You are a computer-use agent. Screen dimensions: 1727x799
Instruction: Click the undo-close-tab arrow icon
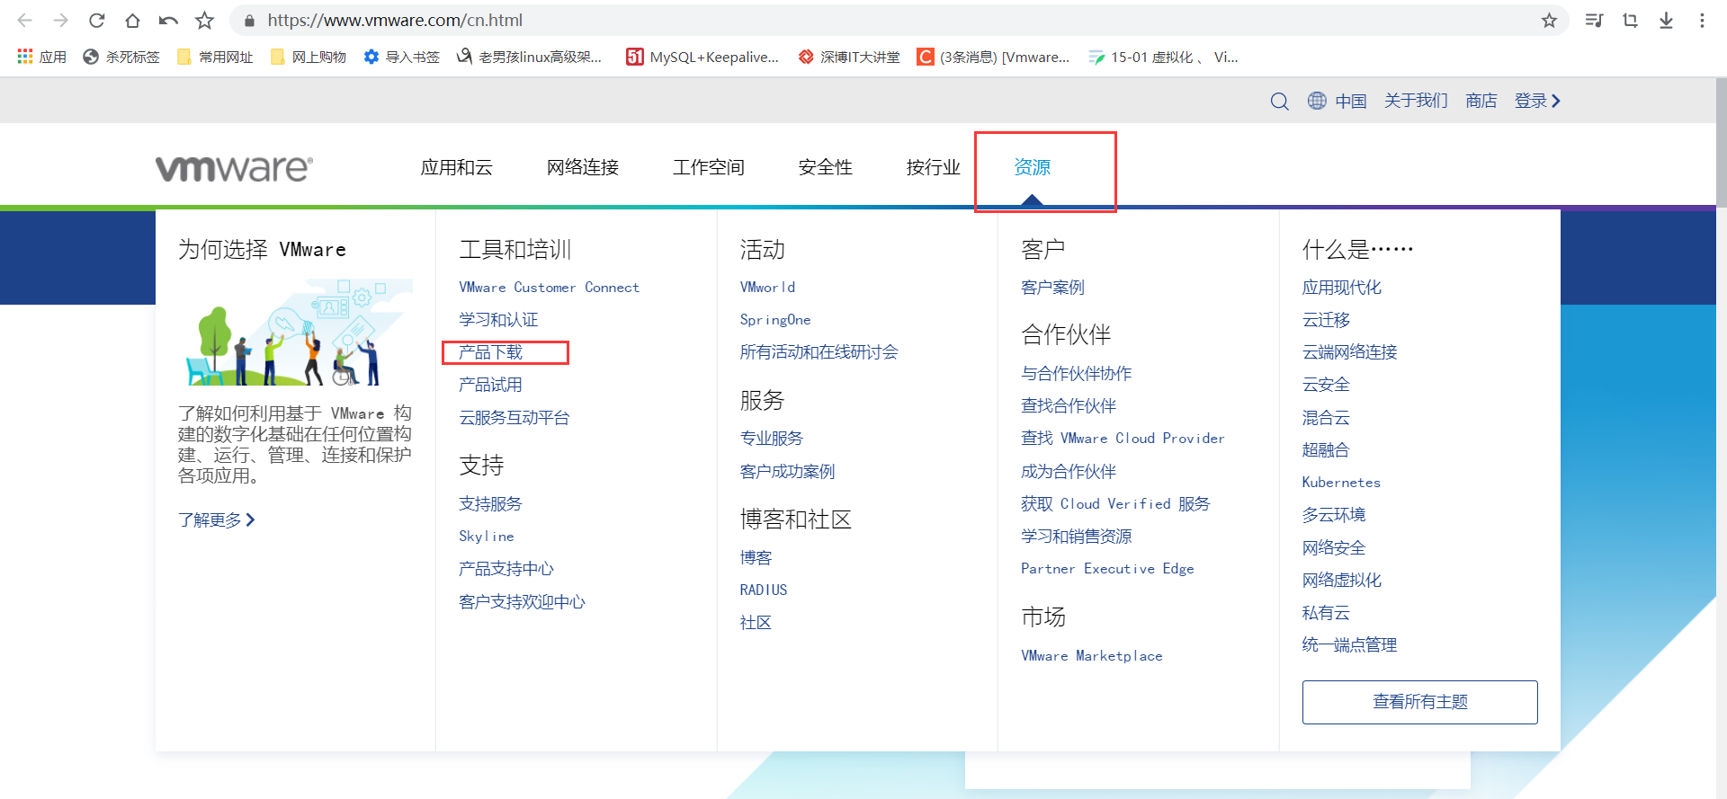click(x=168, y=20)
